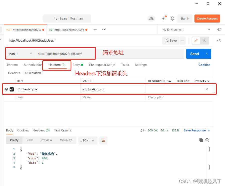Open the JSON format dropdown
Screen dimensions: 225x186
click(x=88, y=140)
